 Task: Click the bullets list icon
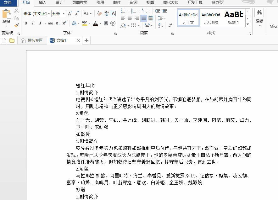click(123, 11)
